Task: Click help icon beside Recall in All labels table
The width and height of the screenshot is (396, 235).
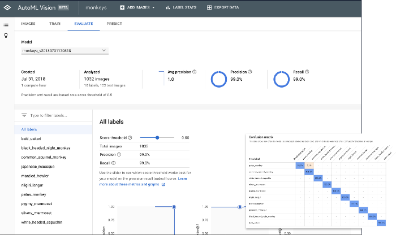Action: point(113,163)
